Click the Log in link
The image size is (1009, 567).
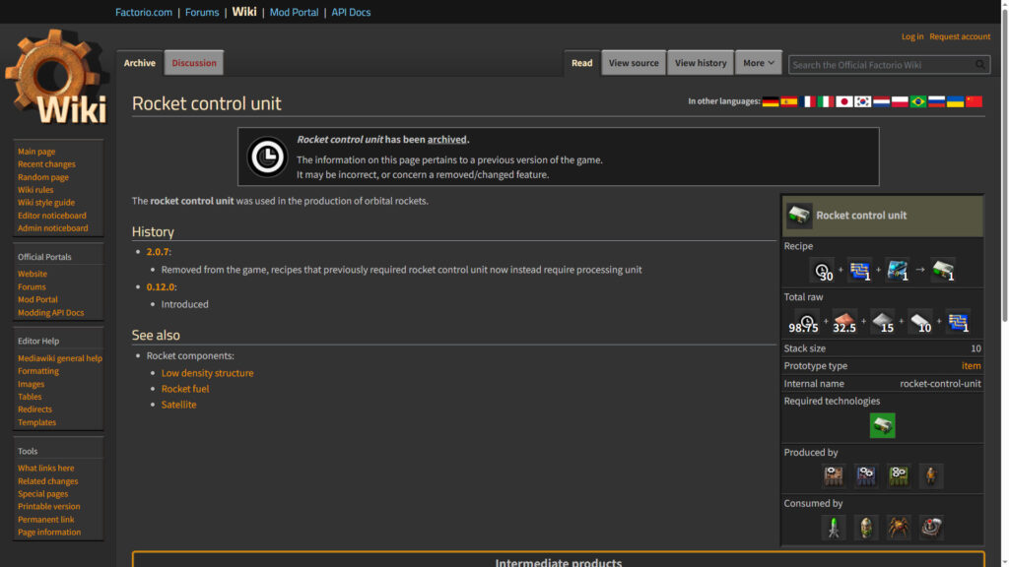tap(912, 36)
